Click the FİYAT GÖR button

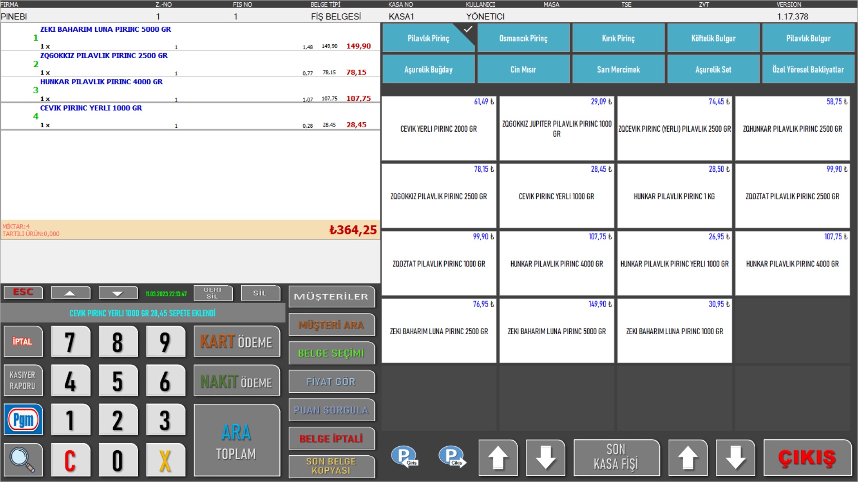tap(331, 382)
